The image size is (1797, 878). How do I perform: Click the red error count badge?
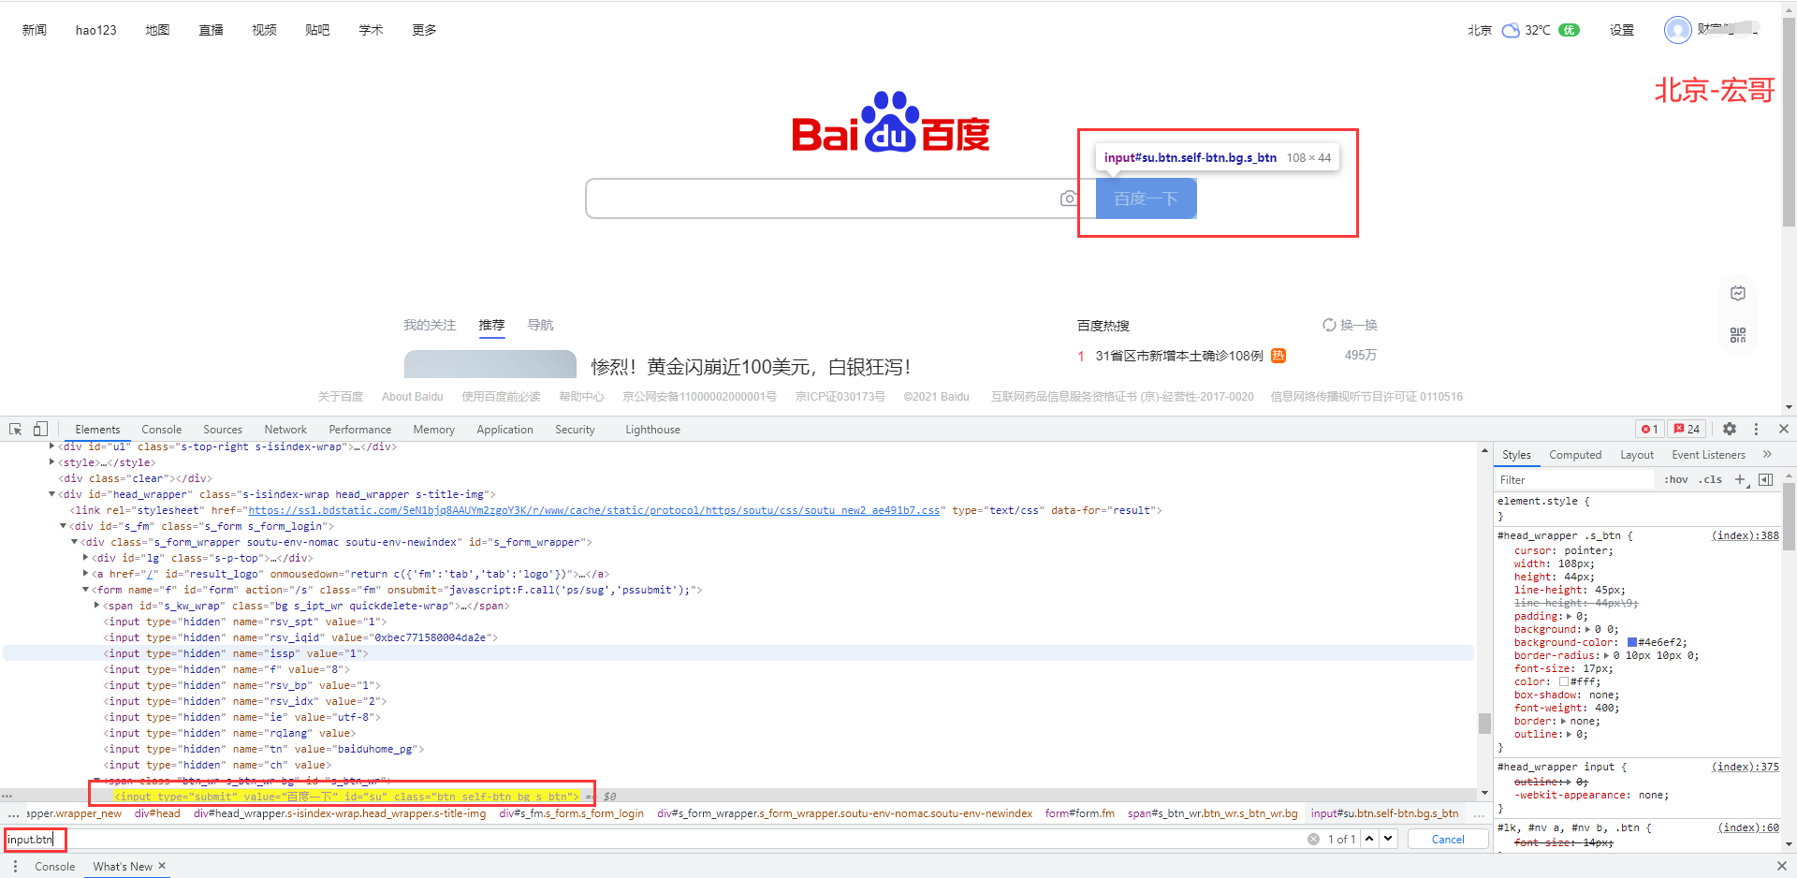tap(1650, 429)
